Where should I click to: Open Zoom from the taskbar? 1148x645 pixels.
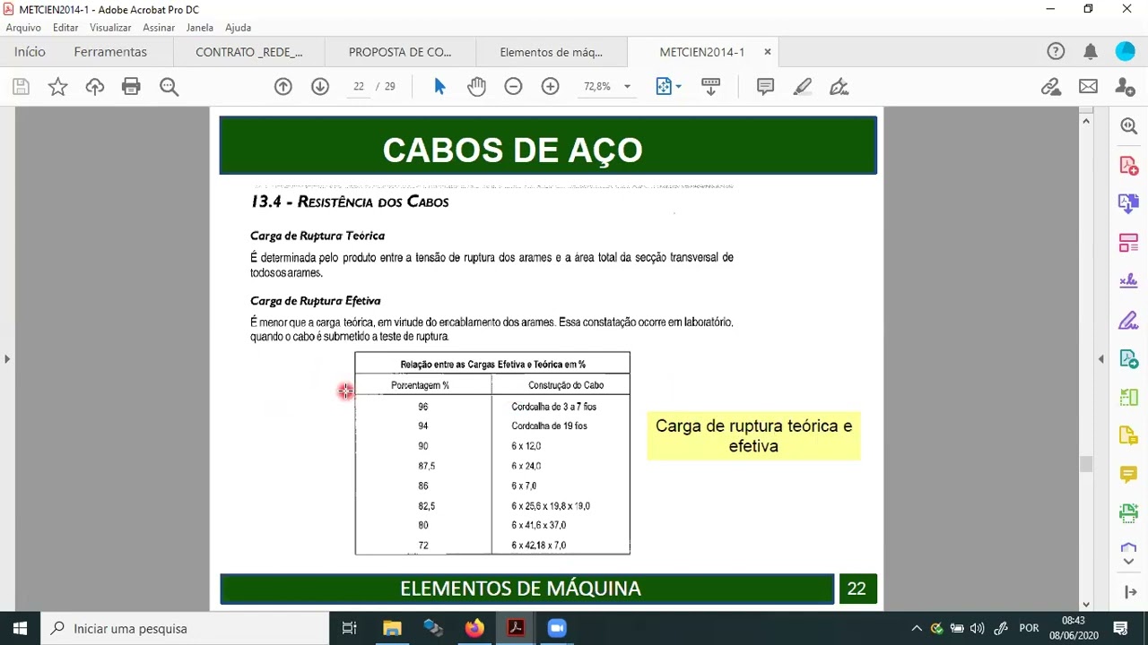(557, 628)
